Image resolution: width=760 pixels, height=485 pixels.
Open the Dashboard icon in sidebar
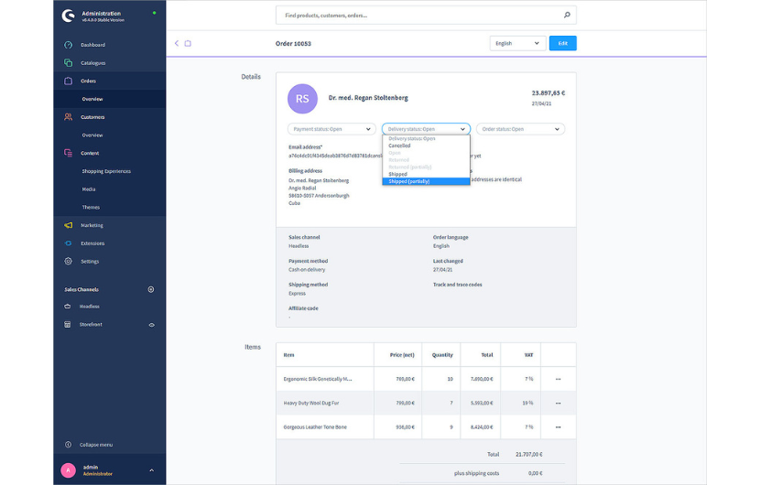(69, 45)
